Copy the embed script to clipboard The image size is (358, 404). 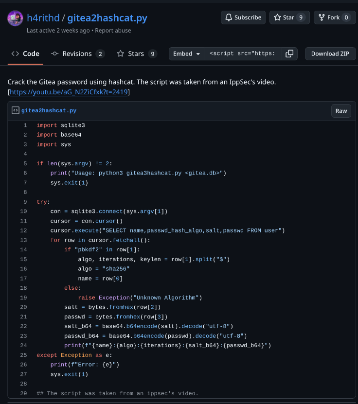[289, 53]
